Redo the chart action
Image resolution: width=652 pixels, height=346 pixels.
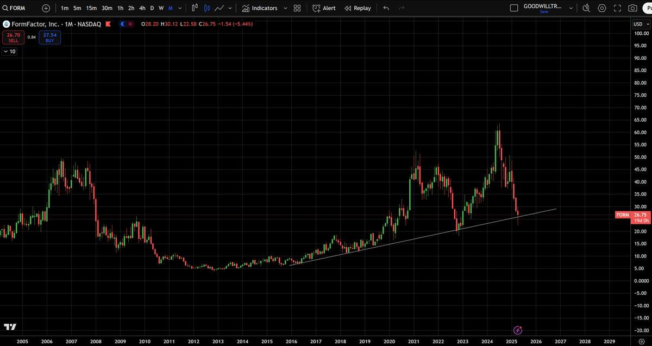point(402,8)
